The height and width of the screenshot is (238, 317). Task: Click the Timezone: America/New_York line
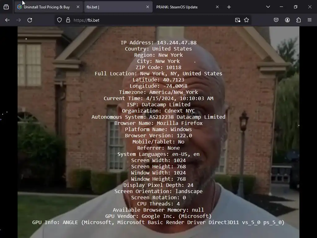tap(158, 92)
